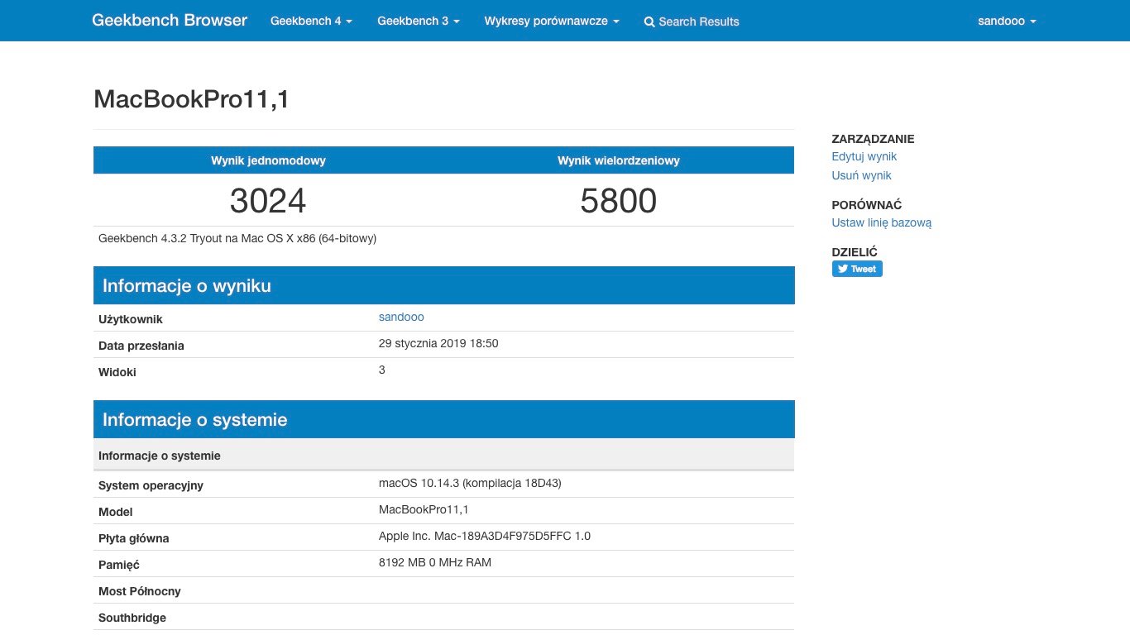This screenshot has height=635, width=1130.
Task: Open the Wykresy porównawcze dropdown
Action: 552,21
